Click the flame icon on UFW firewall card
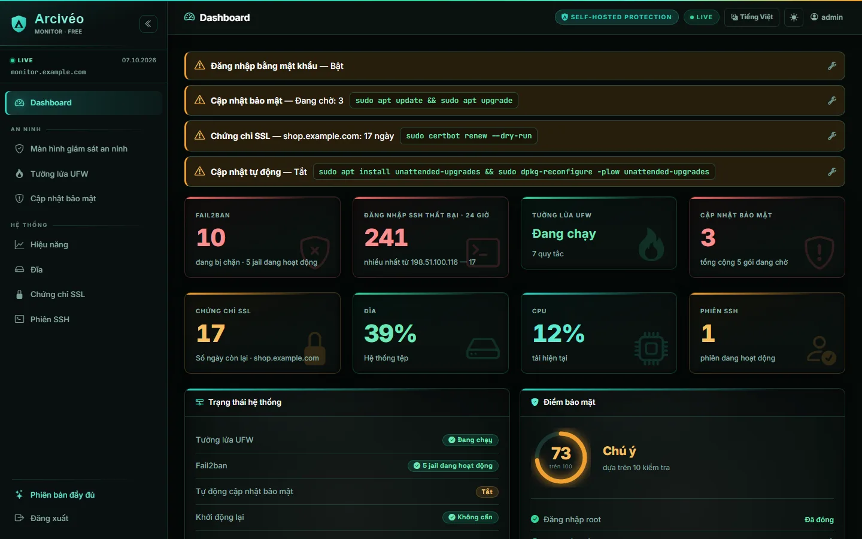Image resolution: width=862 pixels, height=539 pixels. 651,244
